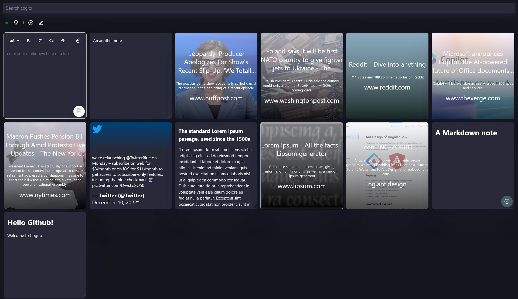Click checkmark circle on Markdown note
The height and width of the screenshot is (299, 518).
click(507, 201)
